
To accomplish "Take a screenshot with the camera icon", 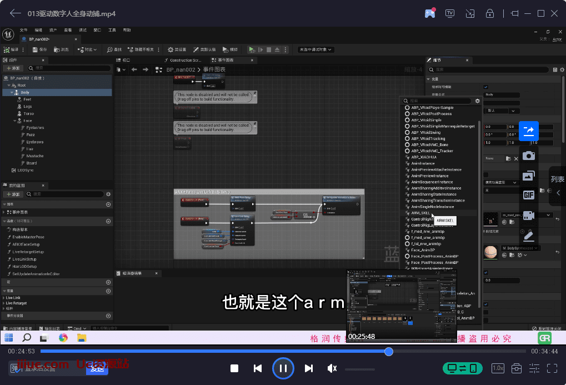I will pos(529,156).
